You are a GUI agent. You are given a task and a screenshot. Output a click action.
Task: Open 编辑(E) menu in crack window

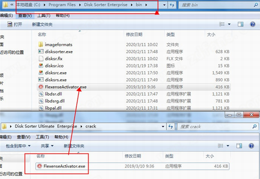[x=5, y=137]
